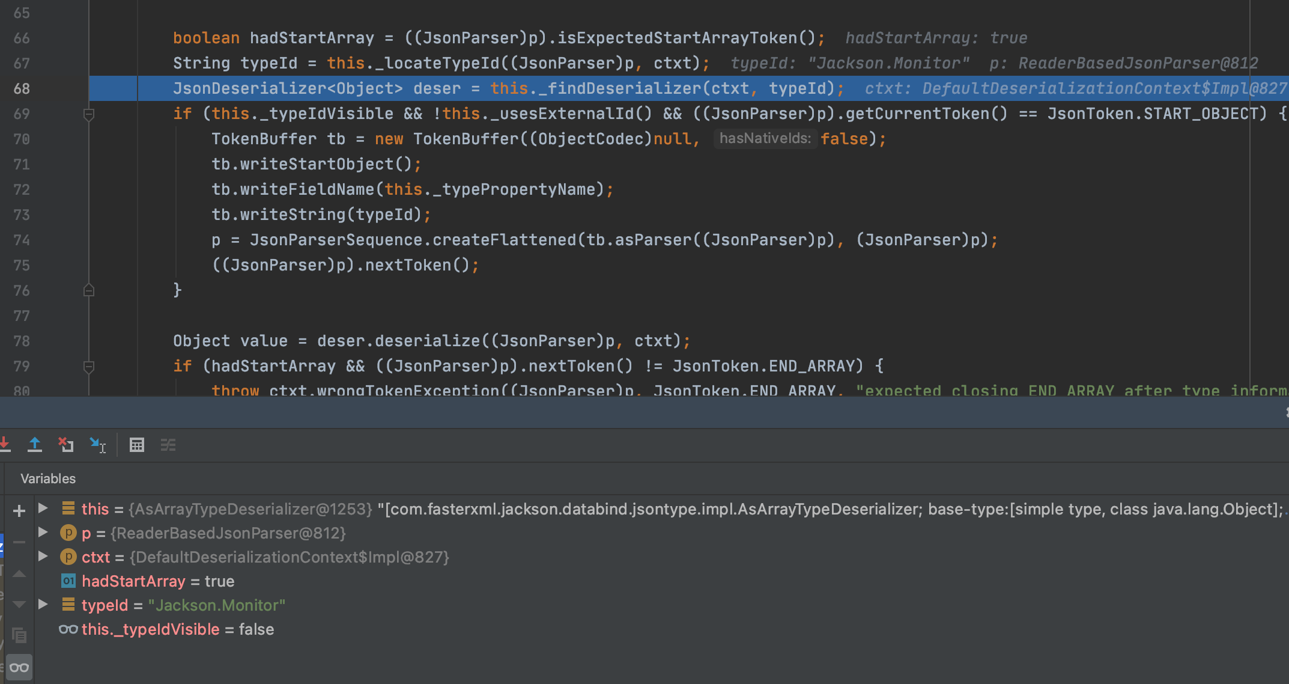Expand the 'p' ReaderBasedJsonParser node

tap(43, 533)
